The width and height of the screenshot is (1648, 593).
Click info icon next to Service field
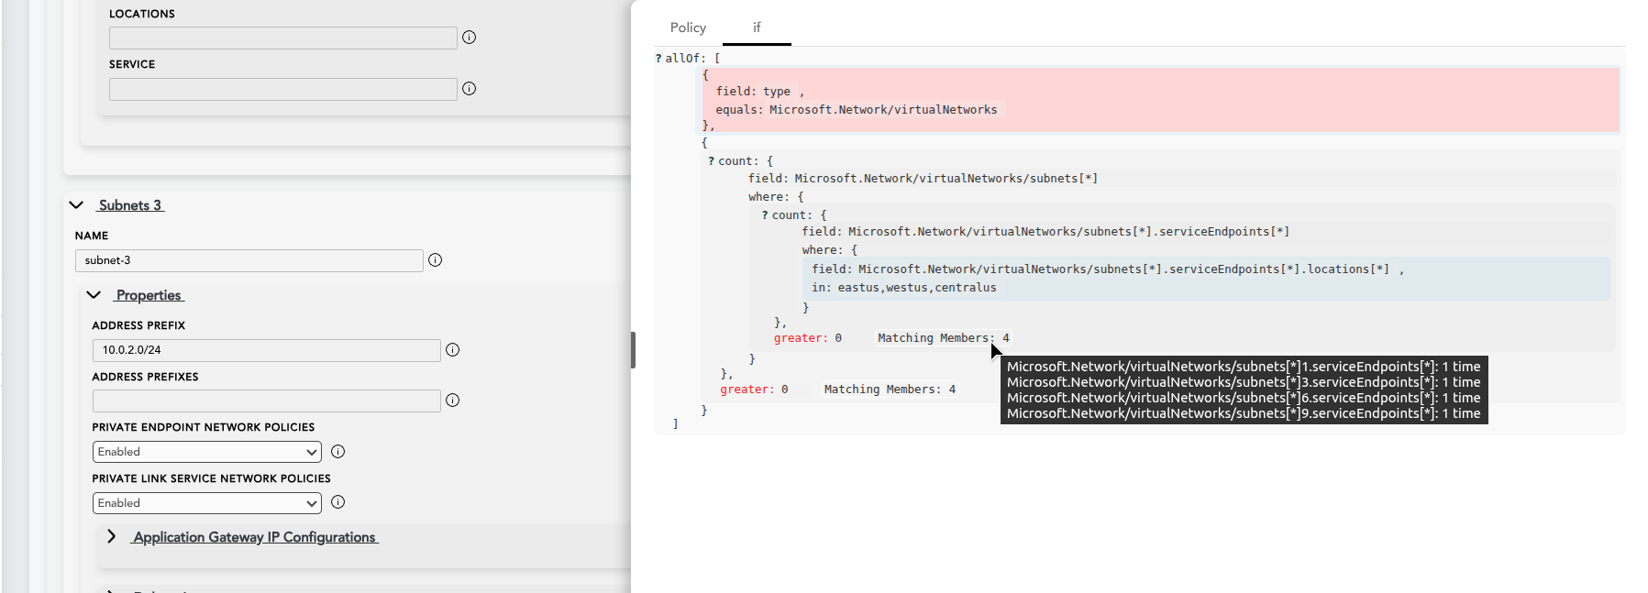pyautogui.click(x=469, y=89)
